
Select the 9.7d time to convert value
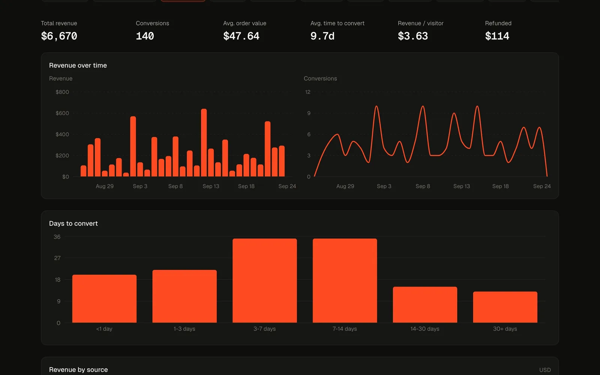pyautogui.click(x=322, y=36)
